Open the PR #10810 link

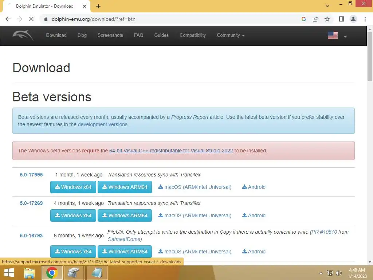click(324, 232)
